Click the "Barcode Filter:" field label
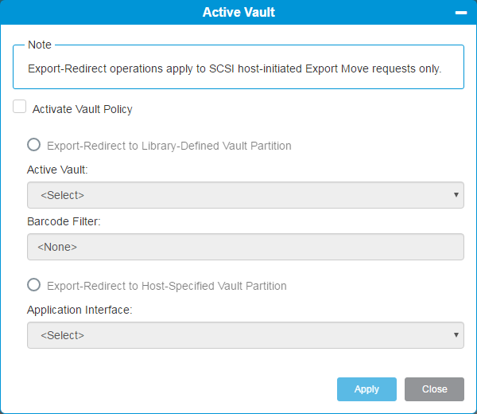 64,221
